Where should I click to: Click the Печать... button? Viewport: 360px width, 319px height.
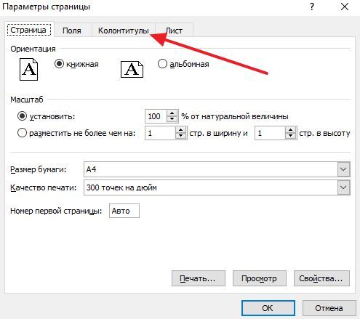pos(199,278)
